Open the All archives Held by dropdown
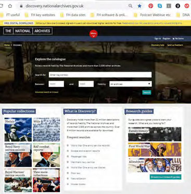 [131, 84]
